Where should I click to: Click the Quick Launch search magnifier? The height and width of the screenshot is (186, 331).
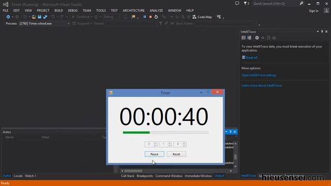point(302,4)
